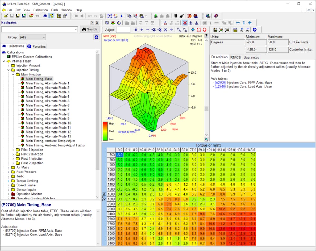Viewport: 316px width, 251px height.
Task: Expand the Injection Amount folder
Action: click(x=8, y=66)
